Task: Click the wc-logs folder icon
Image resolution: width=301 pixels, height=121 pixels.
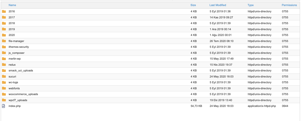Action: coord(4,83)
